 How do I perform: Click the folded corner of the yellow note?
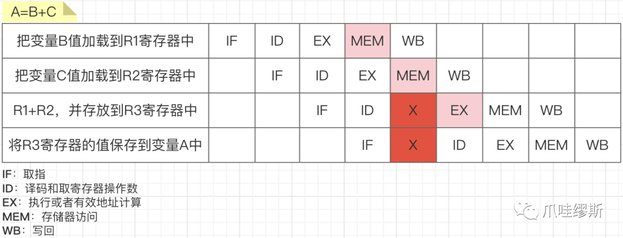click(x=70, y=8)
